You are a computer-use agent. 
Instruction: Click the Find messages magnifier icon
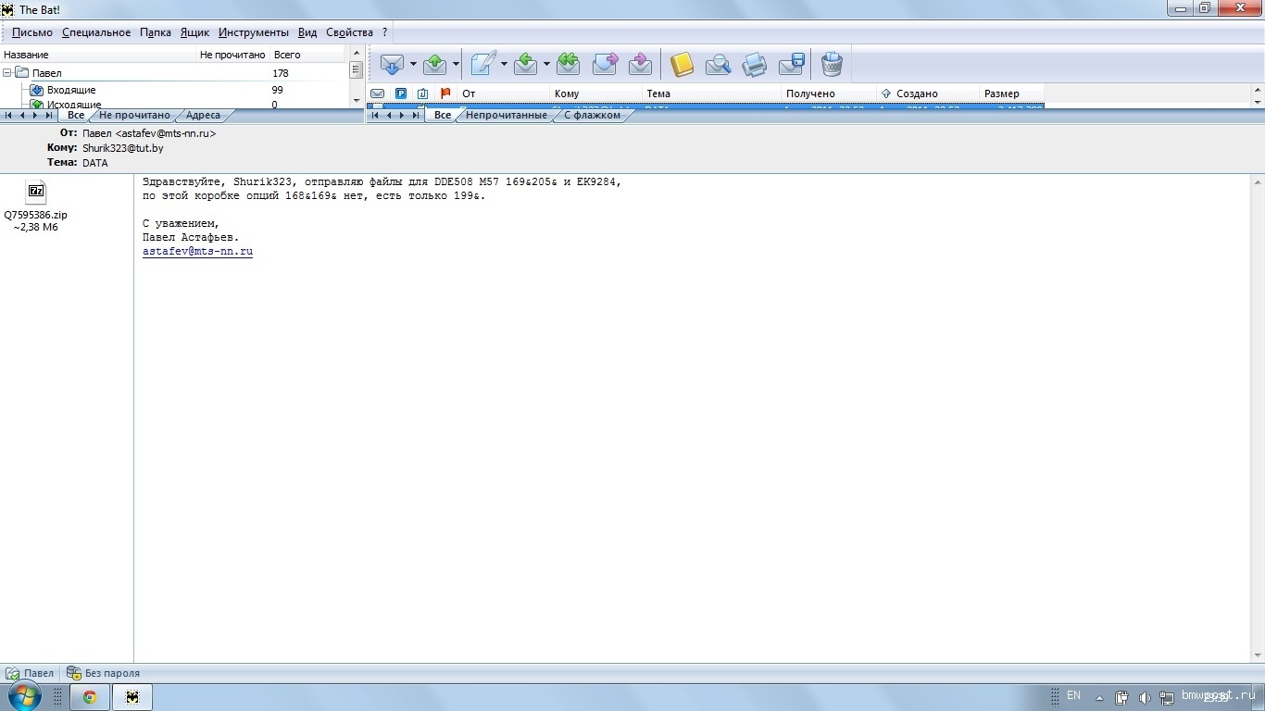pos(718,64)
